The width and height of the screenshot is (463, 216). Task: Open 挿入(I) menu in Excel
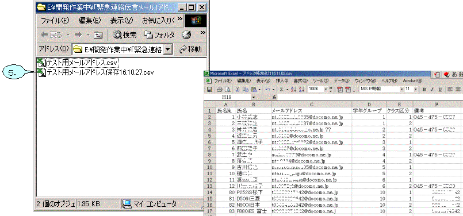point(282,81)
